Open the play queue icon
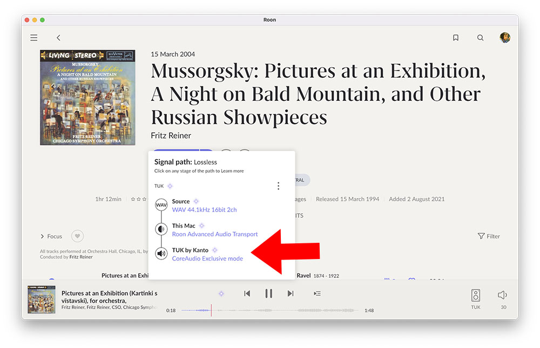Screen dimensions: 540x348 click(317, 294)
